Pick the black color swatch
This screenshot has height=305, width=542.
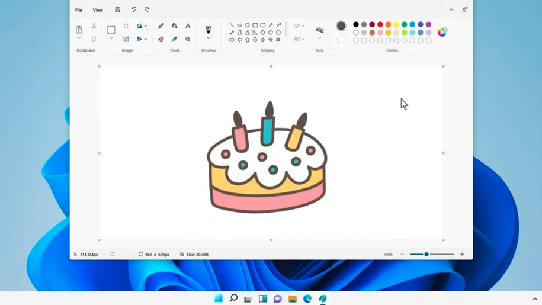tap(356, 24)
